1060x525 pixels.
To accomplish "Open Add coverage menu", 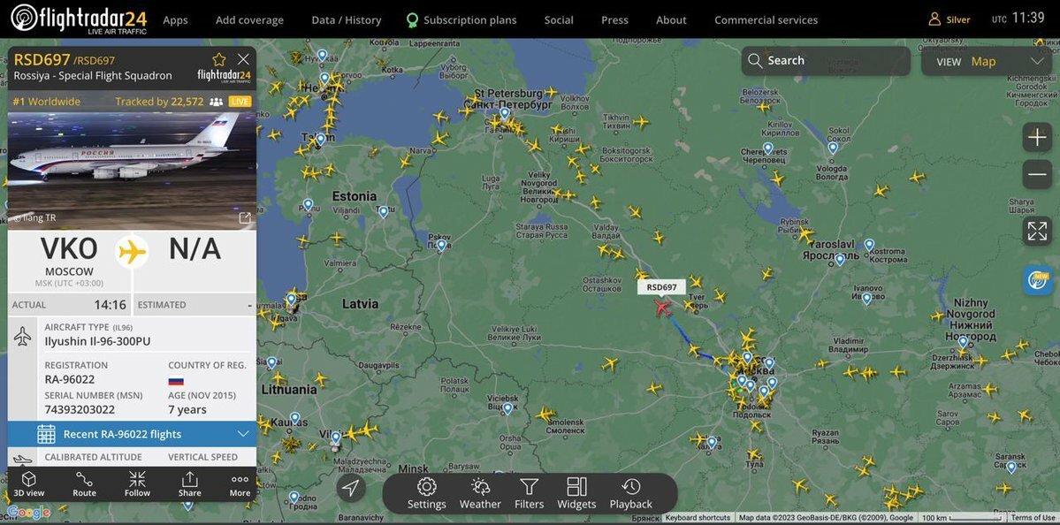I will [x=249, y=20].
